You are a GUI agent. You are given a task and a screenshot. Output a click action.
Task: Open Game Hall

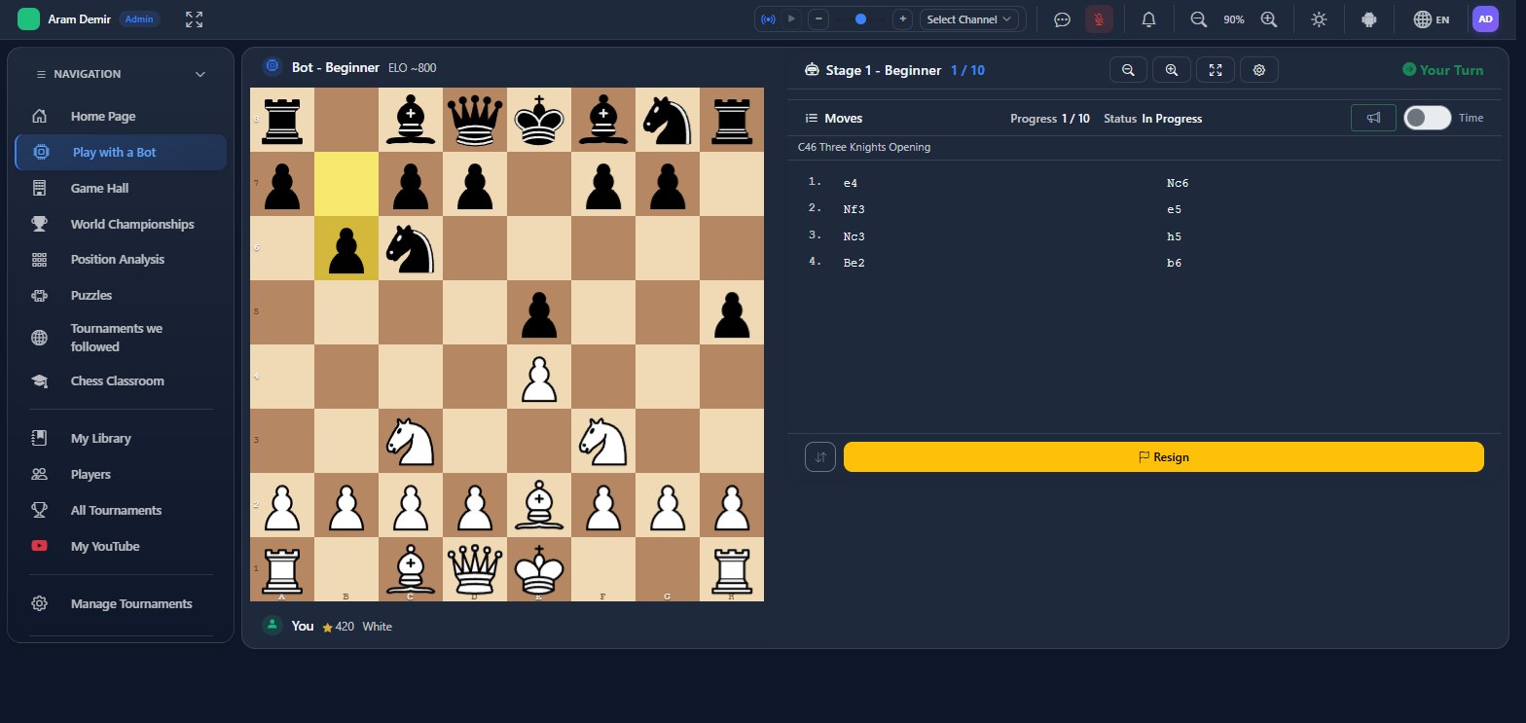click(121, 188)
